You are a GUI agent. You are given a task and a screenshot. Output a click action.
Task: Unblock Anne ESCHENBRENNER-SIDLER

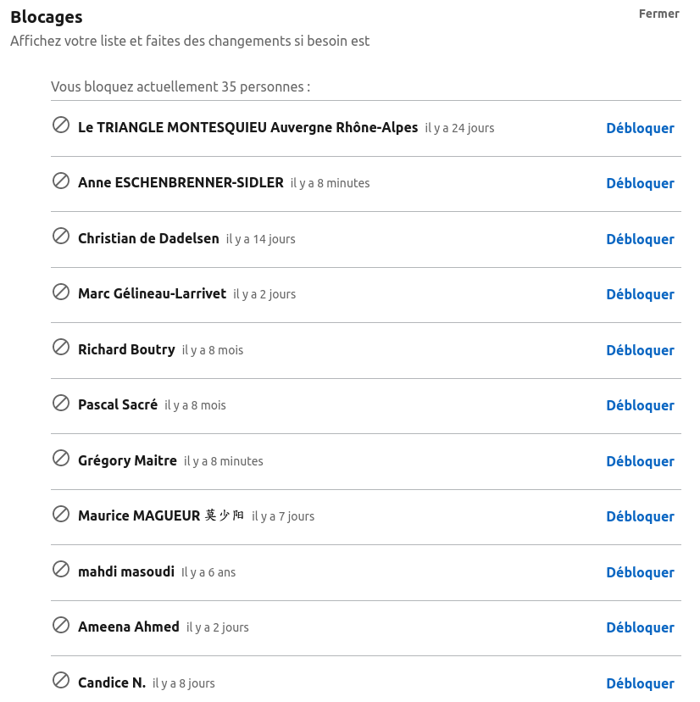pyautogui.click(x=640, y=183)
